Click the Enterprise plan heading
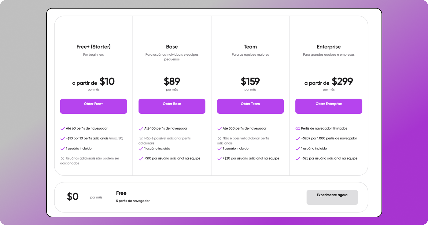Image resolution: width=428 pixels, height=225 pixels. click(329, 47)
